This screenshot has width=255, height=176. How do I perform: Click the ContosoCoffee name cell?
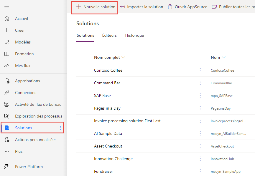222,70
